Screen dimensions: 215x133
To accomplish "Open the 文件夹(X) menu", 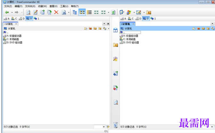I will click(x=30, y=6).
